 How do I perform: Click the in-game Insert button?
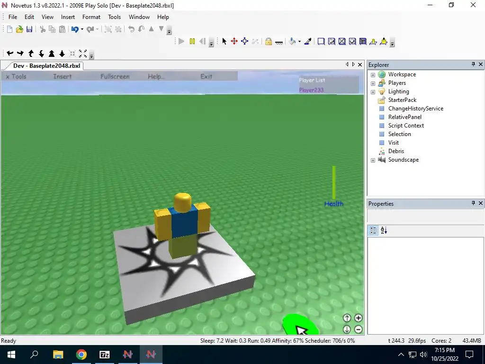pyautogui.click(x=62, y=76)
